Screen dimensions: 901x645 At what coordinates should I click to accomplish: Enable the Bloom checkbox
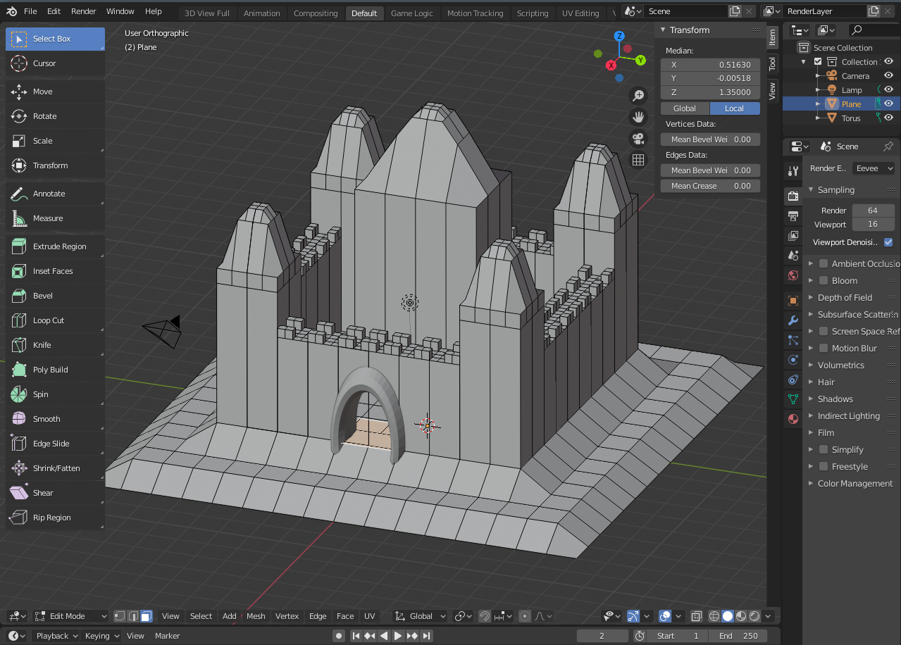point(824,280)
